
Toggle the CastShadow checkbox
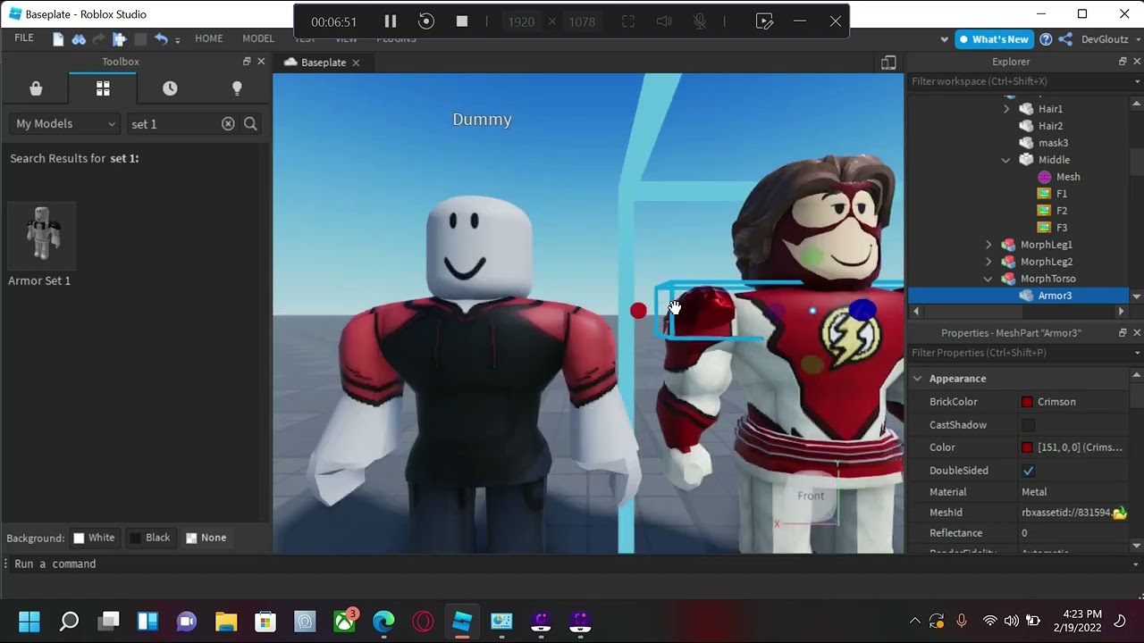[x=1028, y=425]
